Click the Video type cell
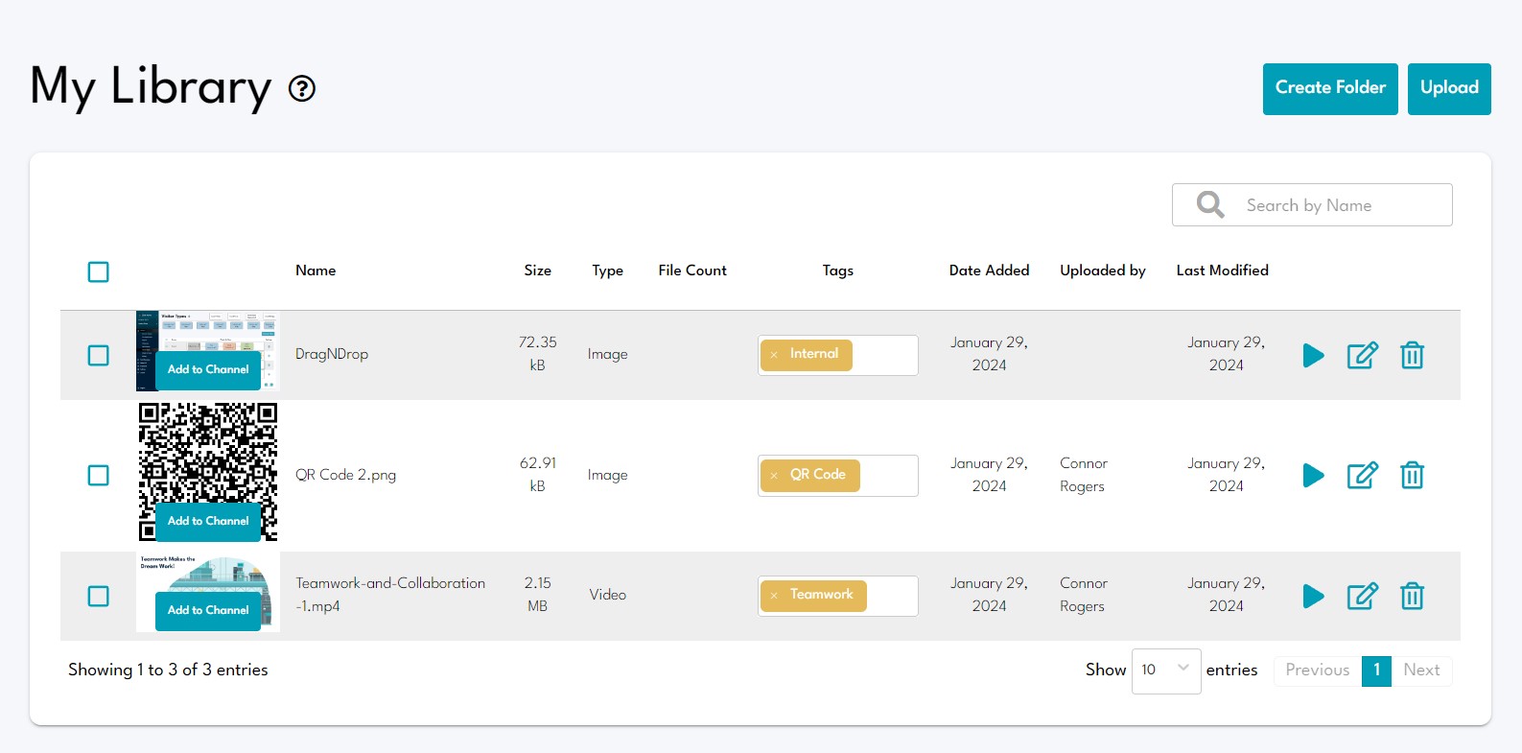 [x=607, y=595]
